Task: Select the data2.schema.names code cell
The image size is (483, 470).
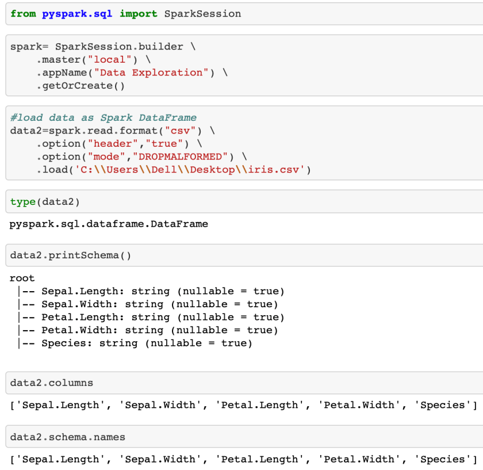Action: click(x=67, y=437)
